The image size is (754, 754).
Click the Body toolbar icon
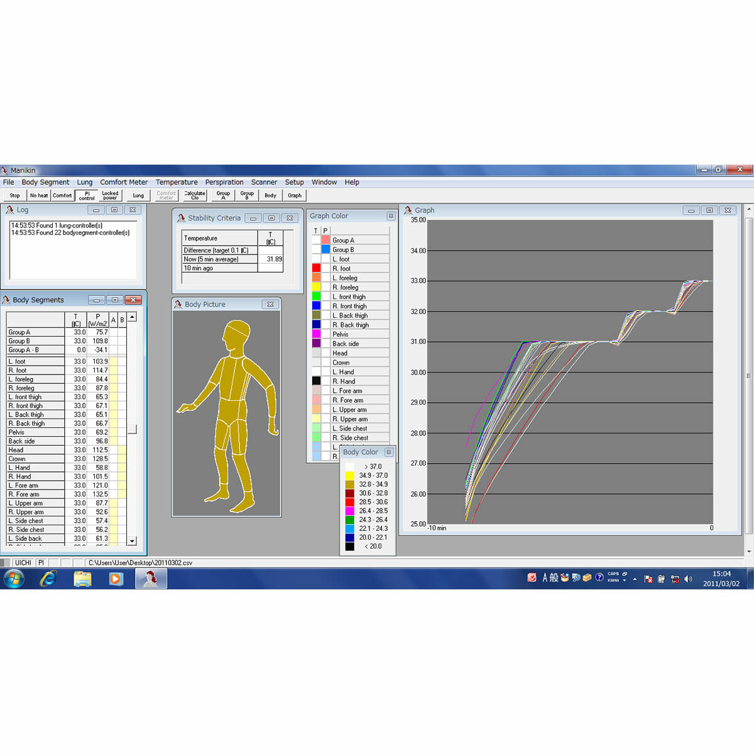270,195
